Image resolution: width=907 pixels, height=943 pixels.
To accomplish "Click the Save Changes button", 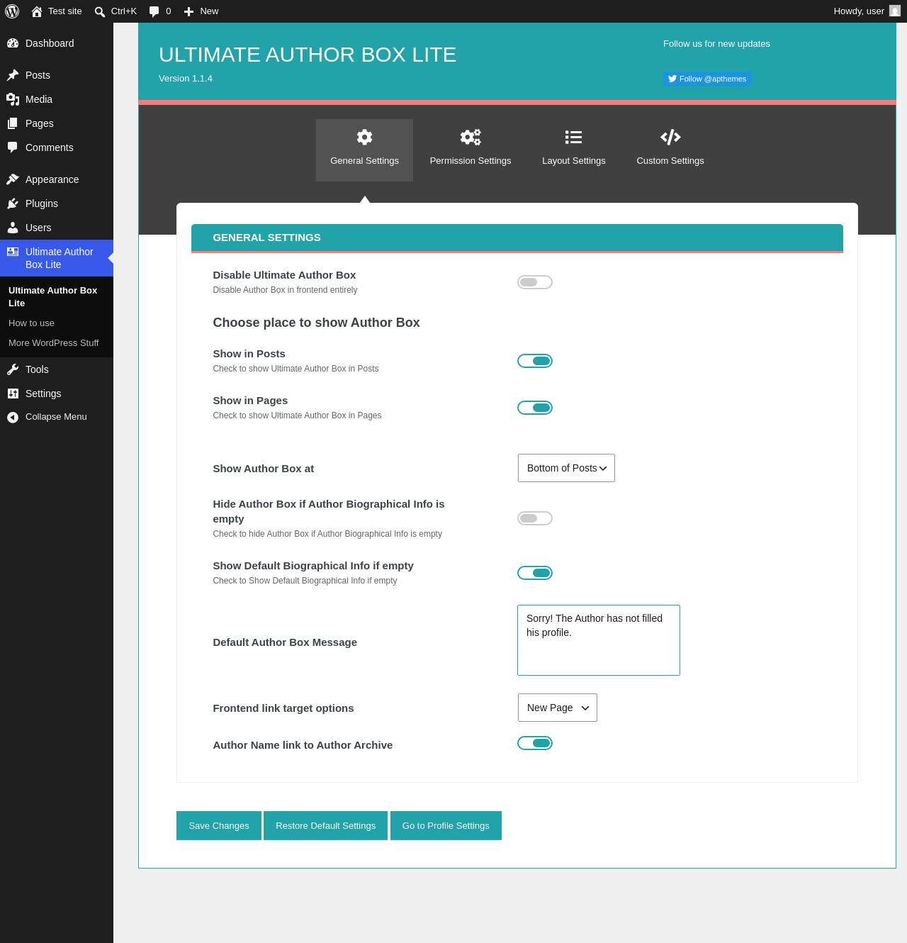I will click(x=219, y=826).
